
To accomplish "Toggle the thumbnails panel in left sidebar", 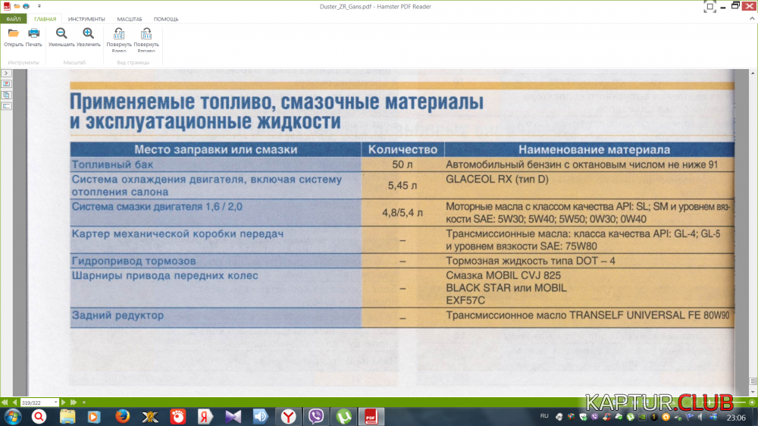I will click(6, 83).
